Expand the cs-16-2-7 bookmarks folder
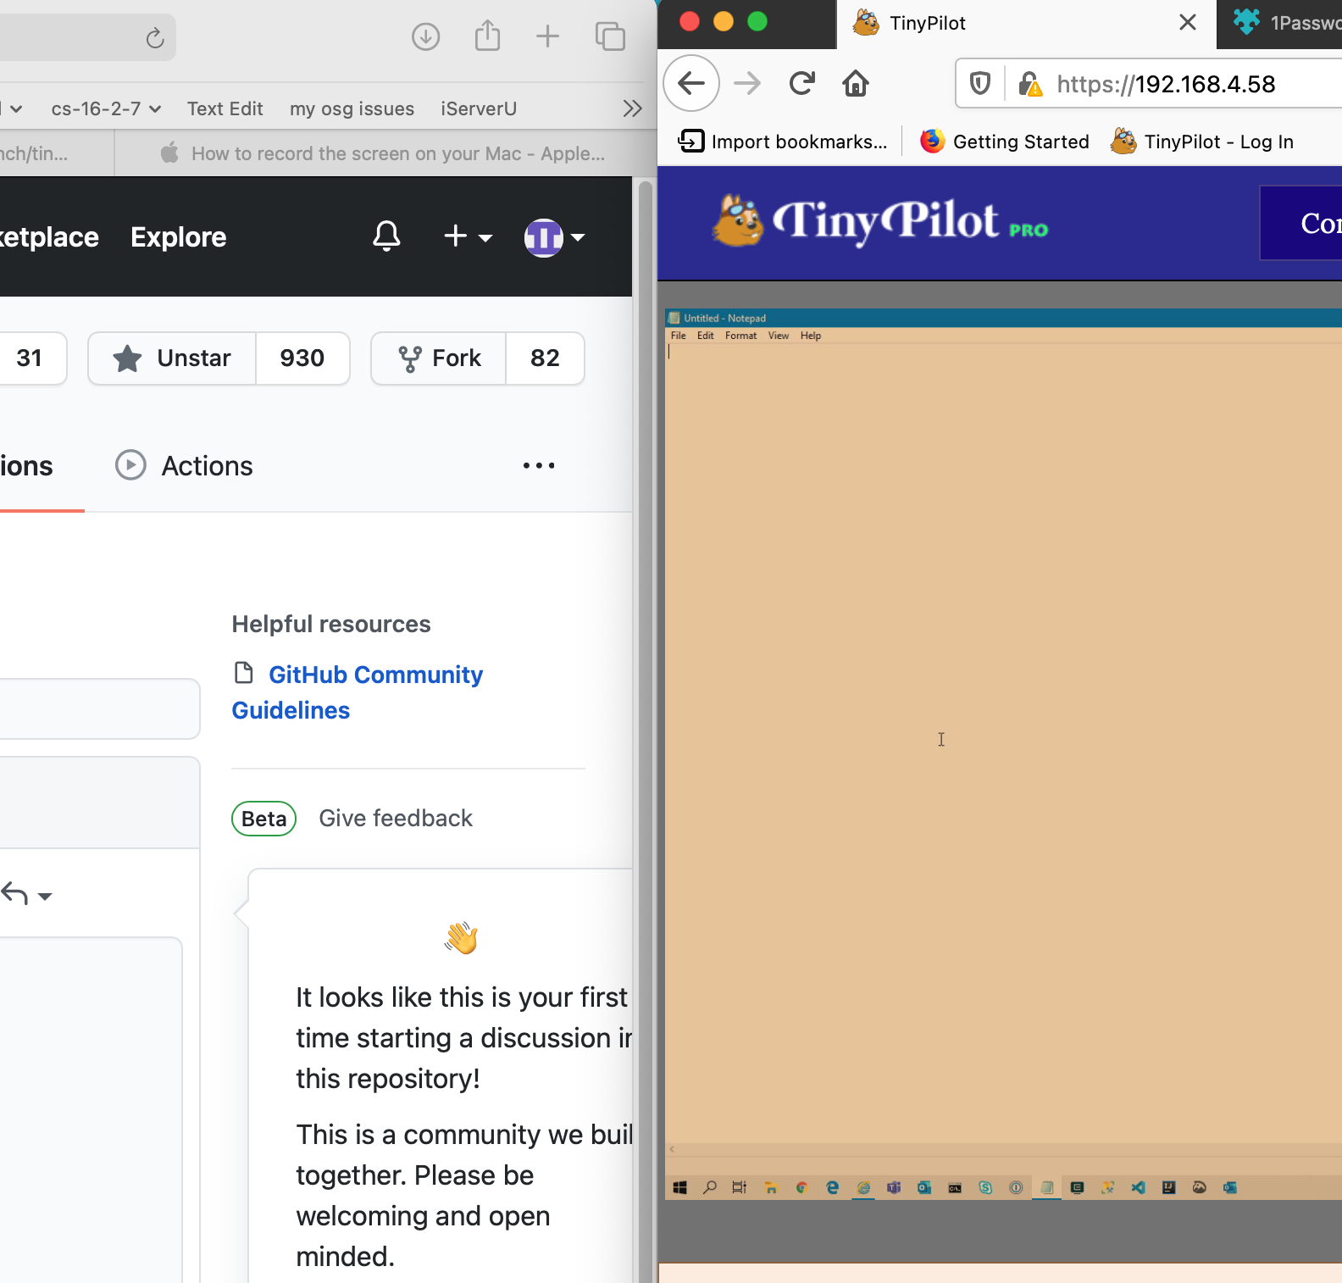Viewport: 1342px width, 1283px height. click(x=106, y=108)
